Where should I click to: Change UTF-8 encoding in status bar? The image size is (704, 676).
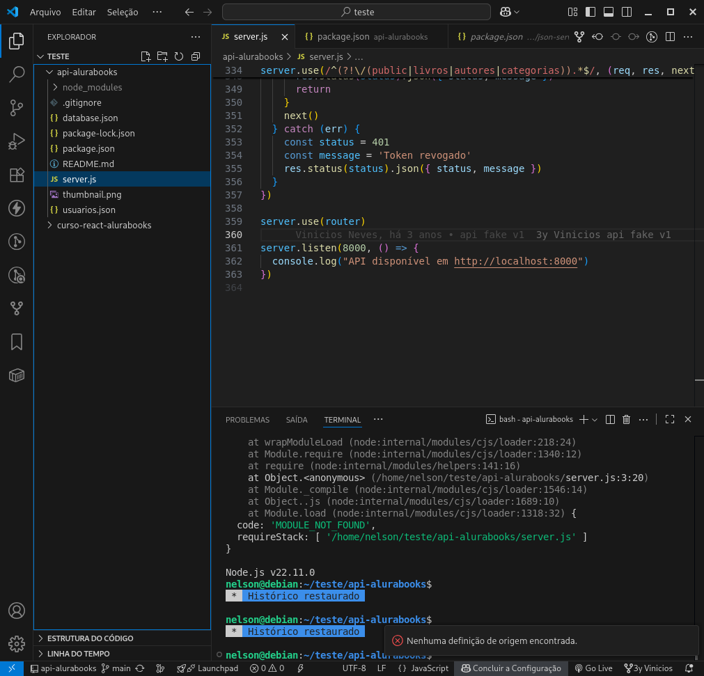tap(354, 668)
